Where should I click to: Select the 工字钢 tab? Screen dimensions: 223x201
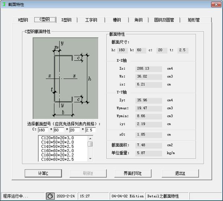coord(91,20)
